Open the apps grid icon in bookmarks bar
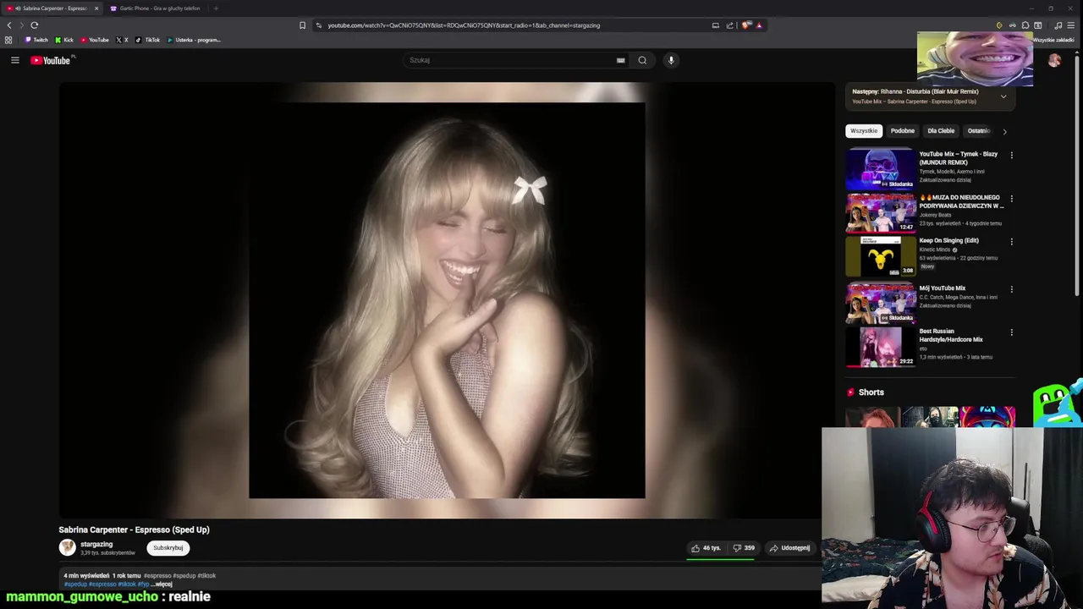The image size is (1083, 609). [x=8, y=40]
